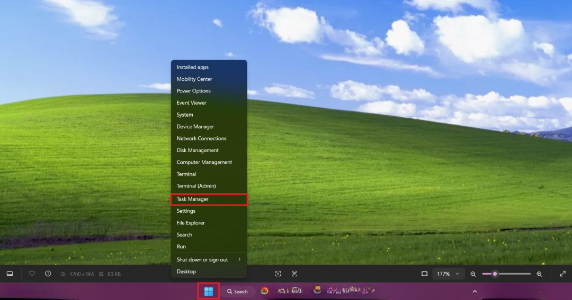
Task: Expand Shut down or sign out submenu
Action: point(209,260)
